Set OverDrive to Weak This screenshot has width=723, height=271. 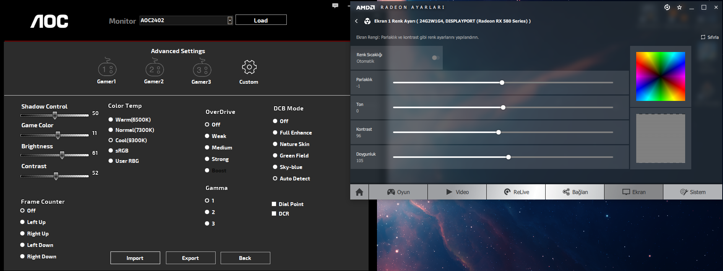(207, 136)
